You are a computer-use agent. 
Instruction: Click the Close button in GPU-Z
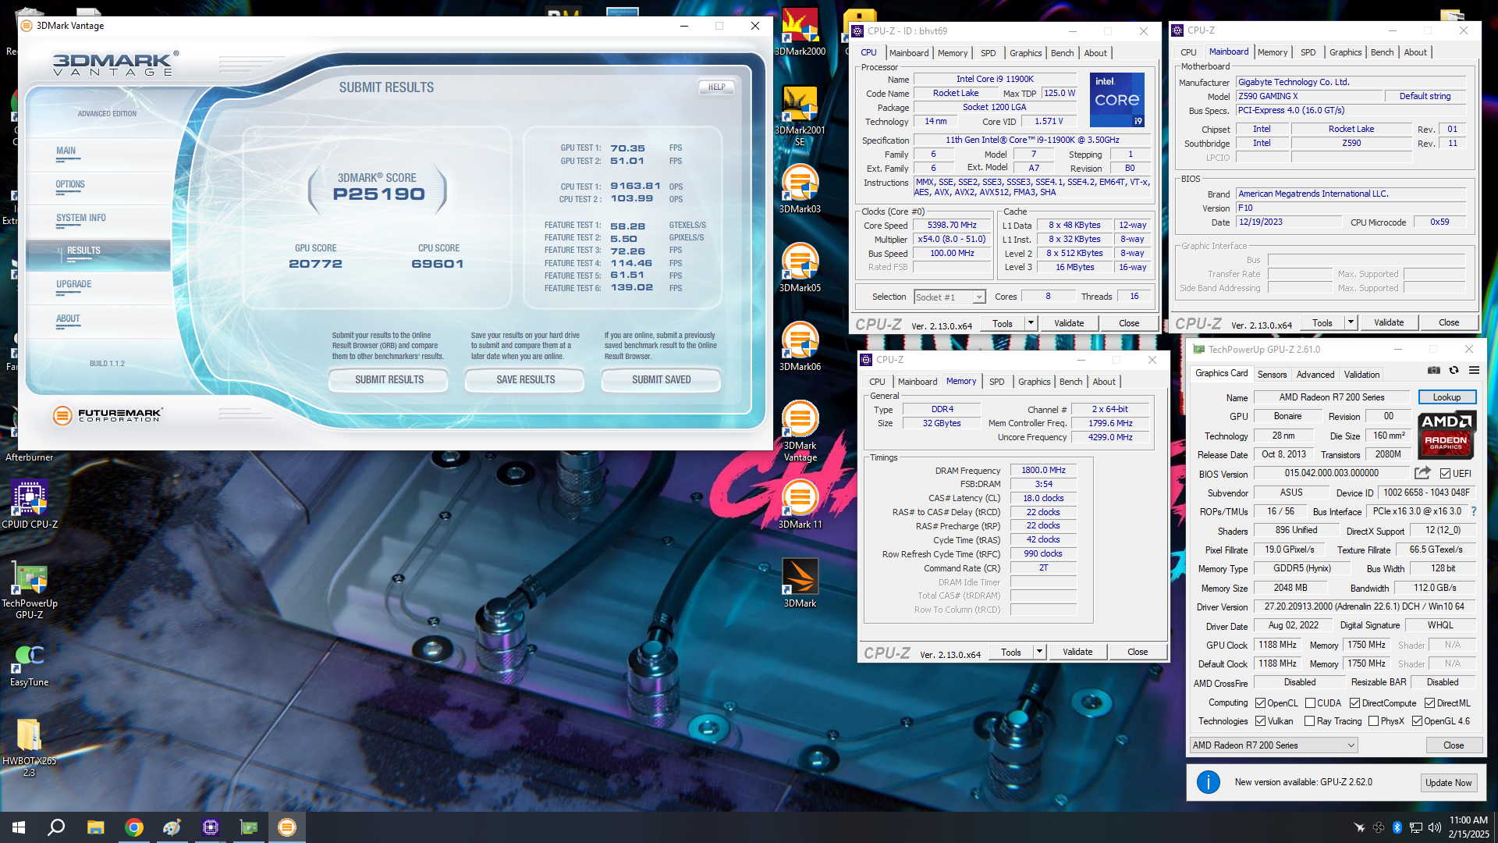(x=1453, y=745)
